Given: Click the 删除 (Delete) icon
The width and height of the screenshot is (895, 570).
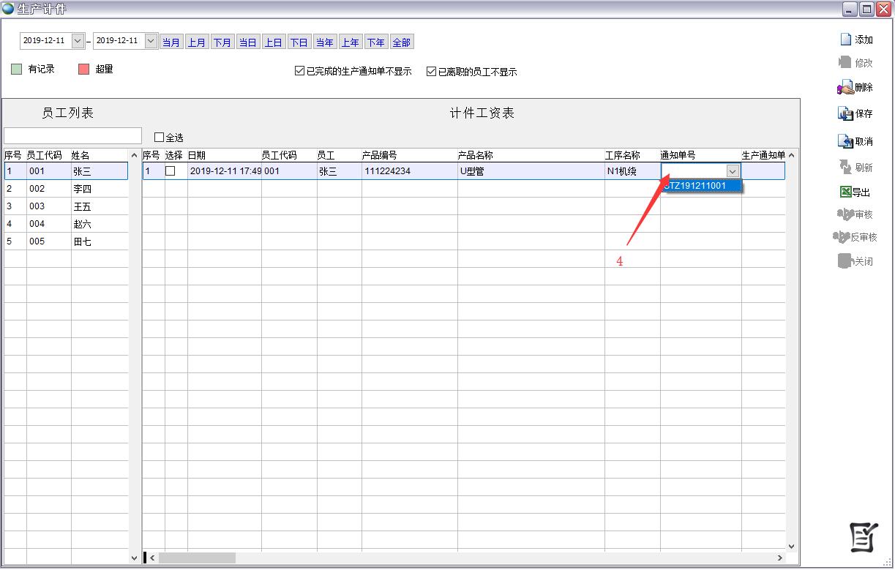Looking at the screenshot, I should click(x=845, y=88).
